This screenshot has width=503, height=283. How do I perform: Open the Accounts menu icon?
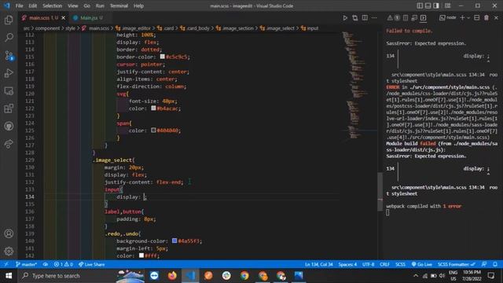coord(9,233)
